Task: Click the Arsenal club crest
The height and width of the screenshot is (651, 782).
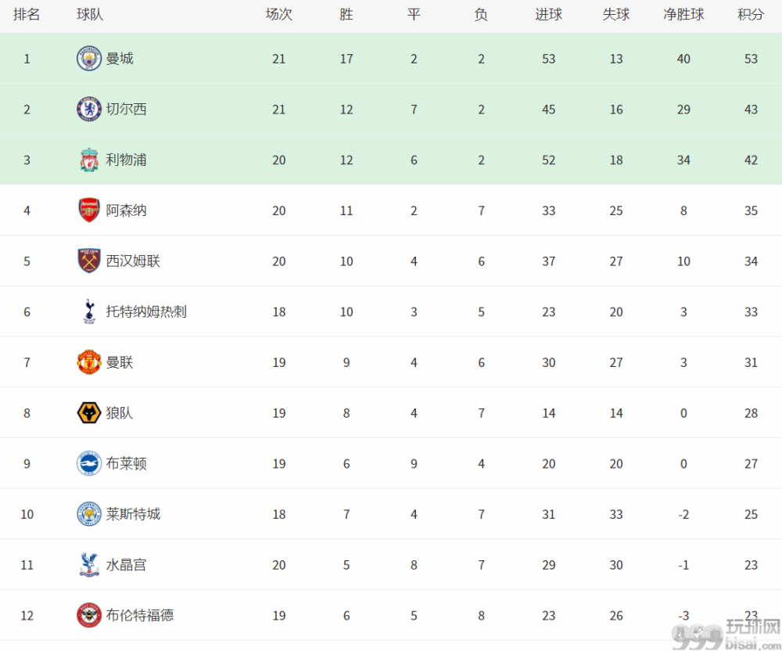Action: pyautogui.click(x=89, y=210)
